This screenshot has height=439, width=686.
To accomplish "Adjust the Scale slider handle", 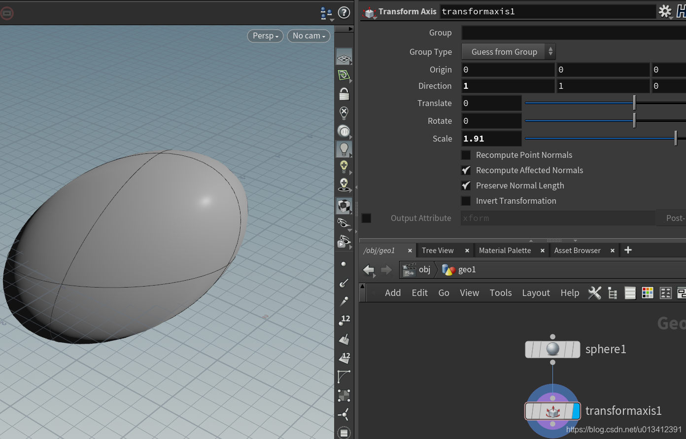I will pos(676,138).
